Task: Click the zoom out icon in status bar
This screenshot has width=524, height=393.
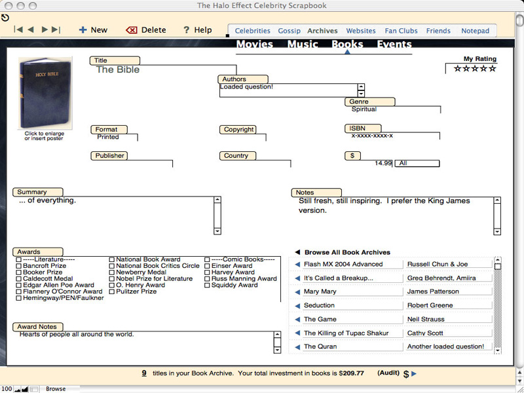Action: [x=18, y=389]
